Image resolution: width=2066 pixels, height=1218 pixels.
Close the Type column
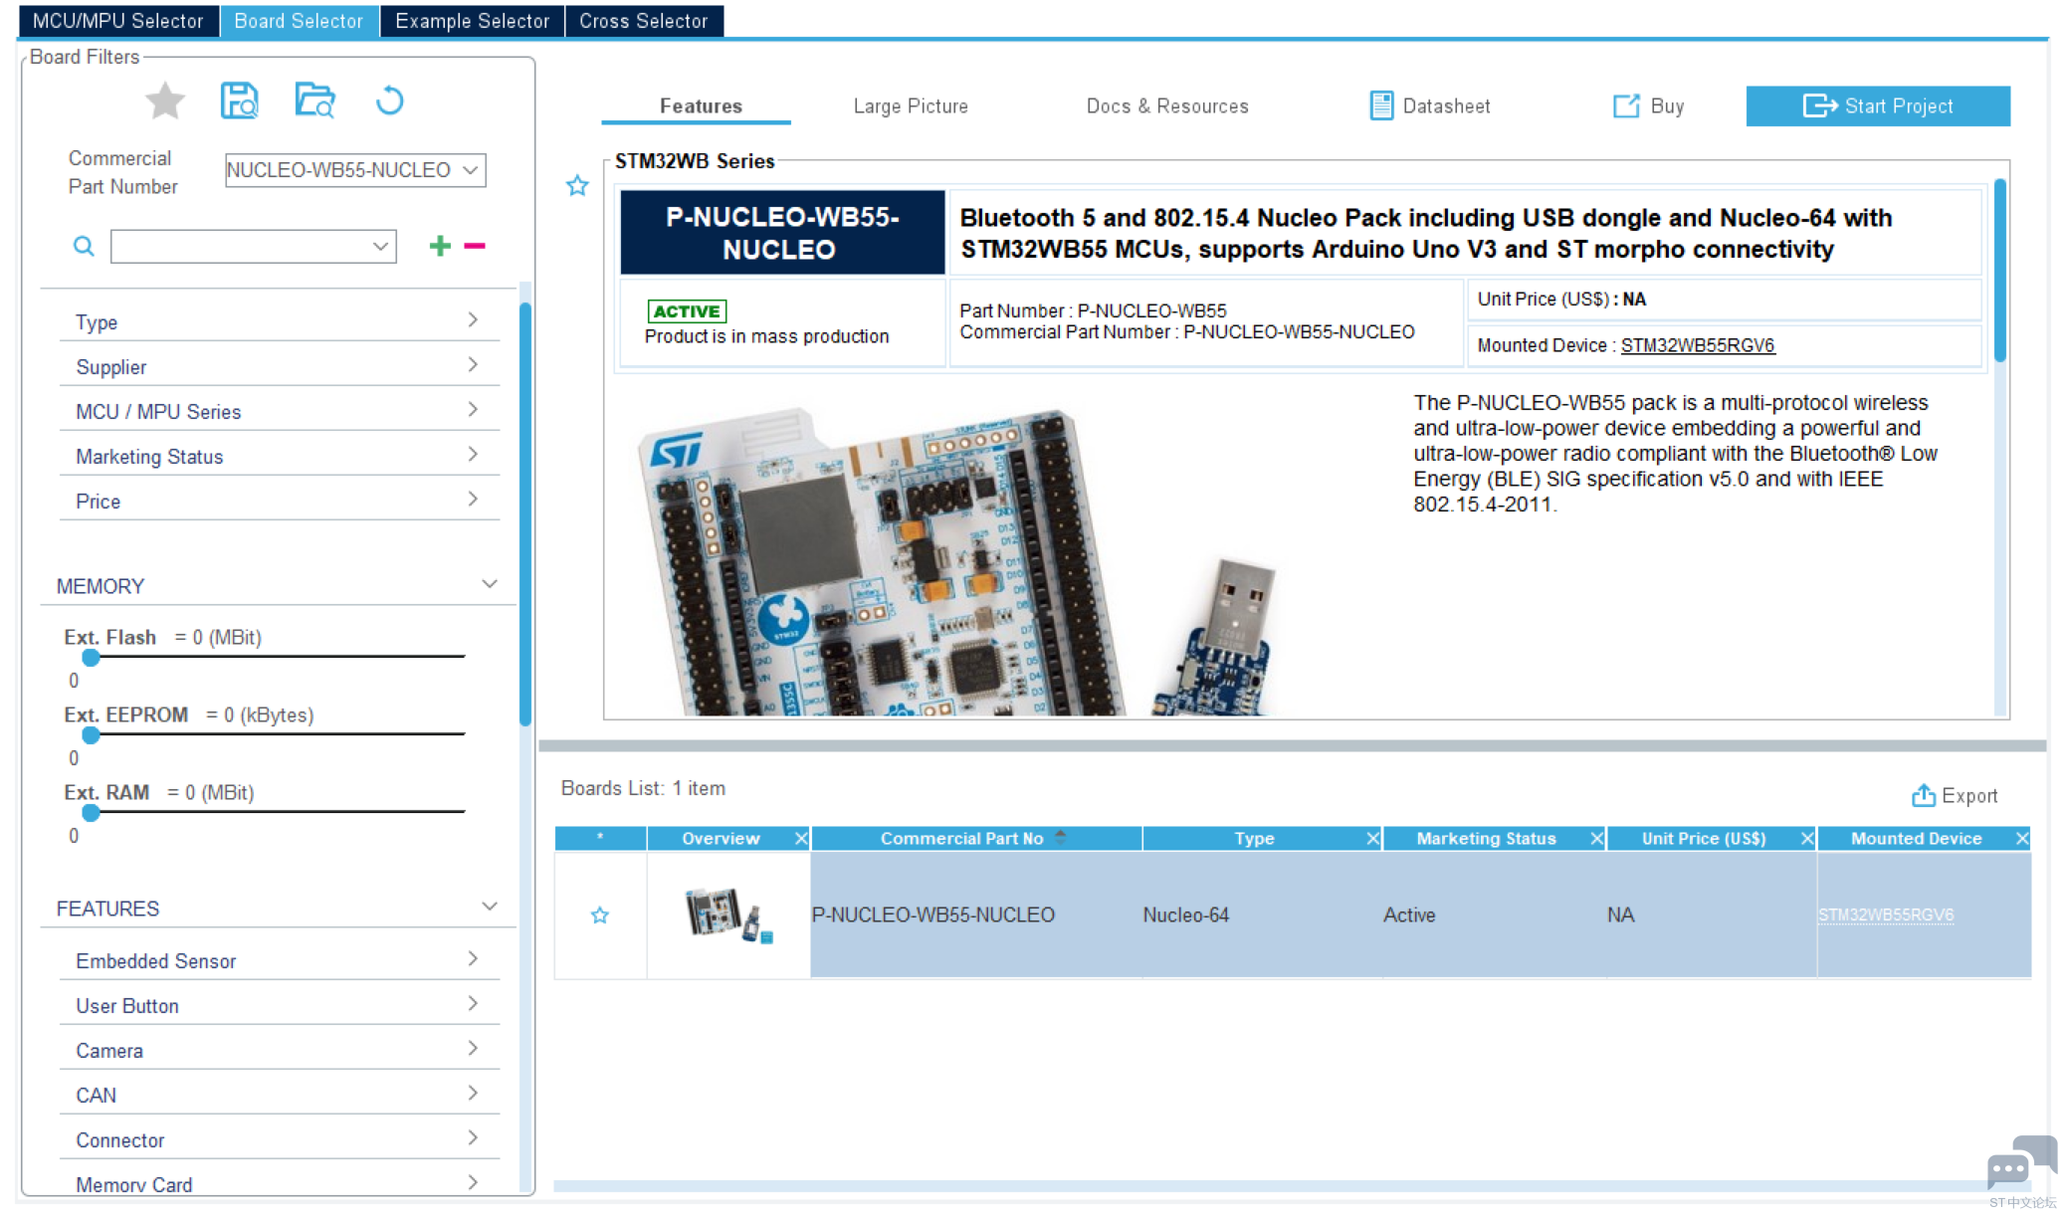click(1372, 839)
